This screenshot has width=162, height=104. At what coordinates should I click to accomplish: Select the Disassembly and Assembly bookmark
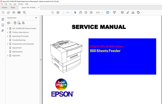pyautogui.click(x=23, y=44)
